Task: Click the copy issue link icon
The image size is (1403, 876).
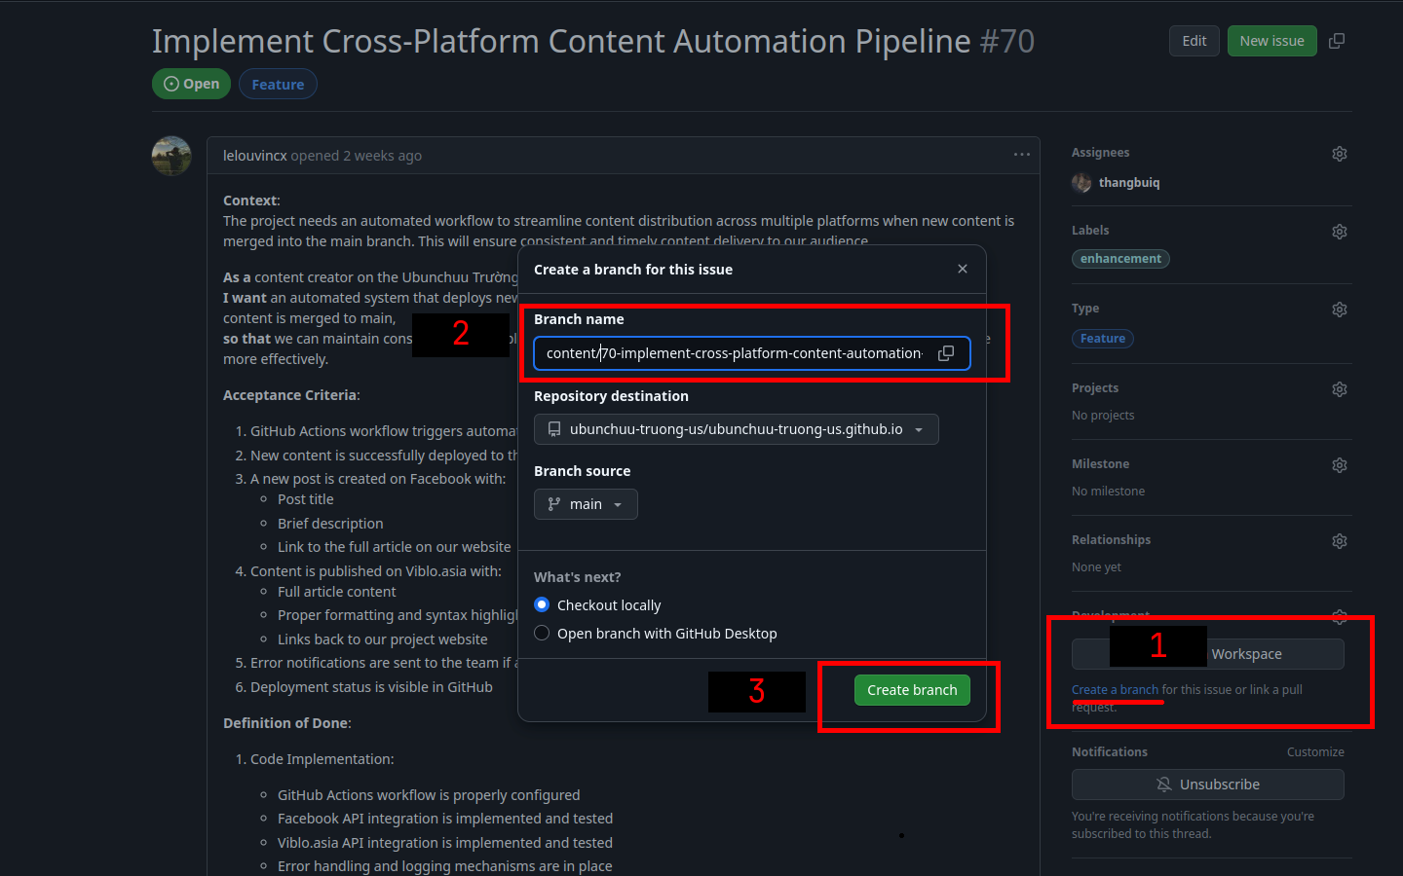Action: click(x=1337, y=41)
